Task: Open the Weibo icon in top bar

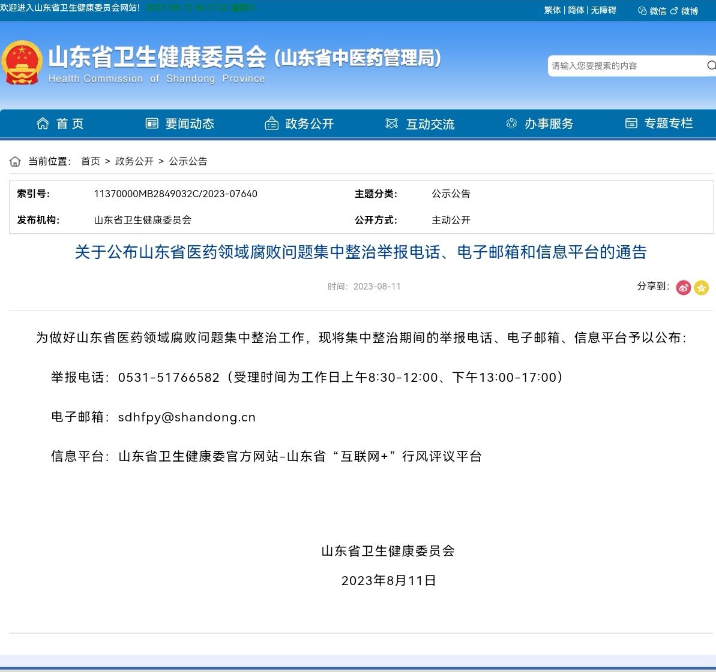Action: click(x=674, y=11)
